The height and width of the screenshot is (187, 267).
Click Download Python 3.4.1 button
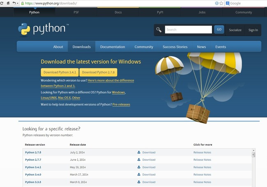pyautogui.click(x=60, y=72)
